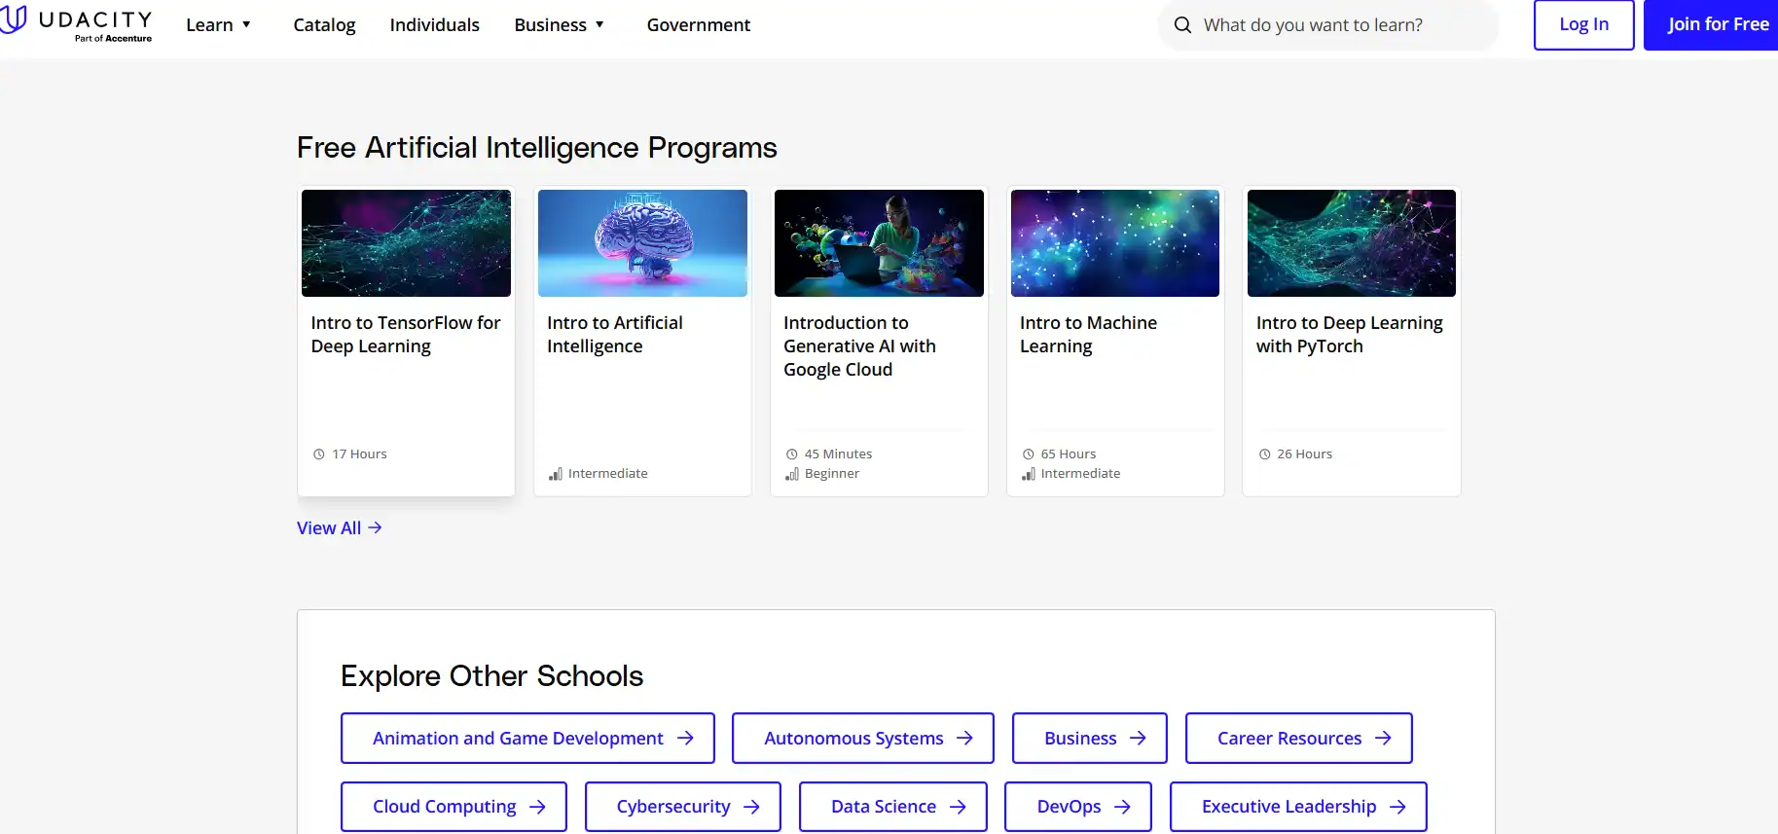Click the arrow on DevOps

1122,807
